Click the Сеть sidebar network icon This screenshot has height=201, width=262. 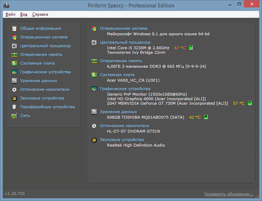point(14,116)
